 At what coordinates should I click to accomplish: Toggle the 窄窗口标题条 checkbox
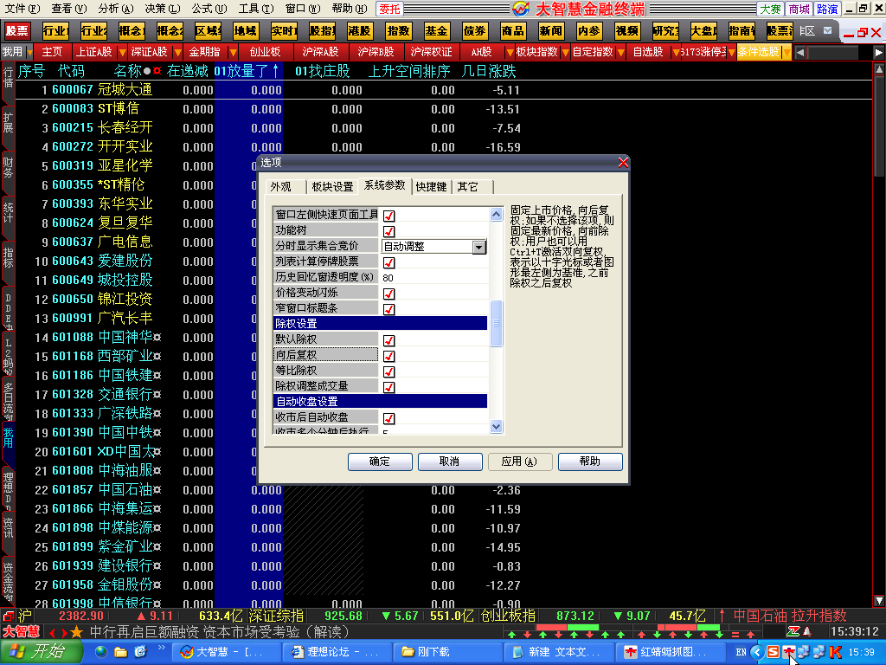pos(388,309)
